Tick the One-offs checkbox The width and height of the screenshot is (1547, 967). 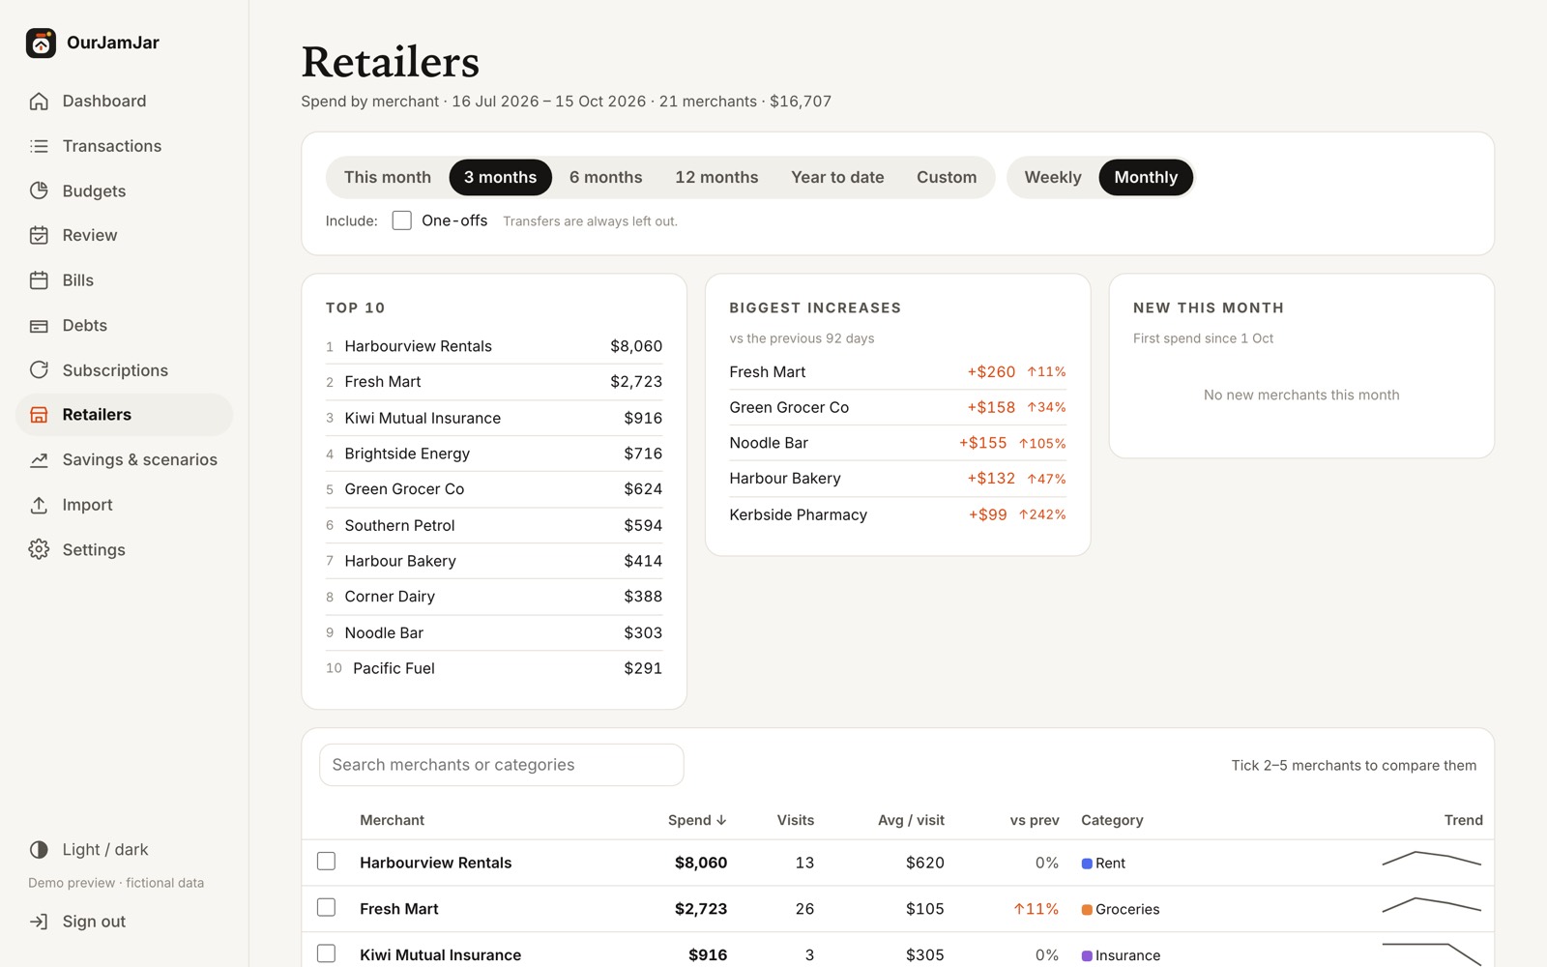[x=402, y=220]
